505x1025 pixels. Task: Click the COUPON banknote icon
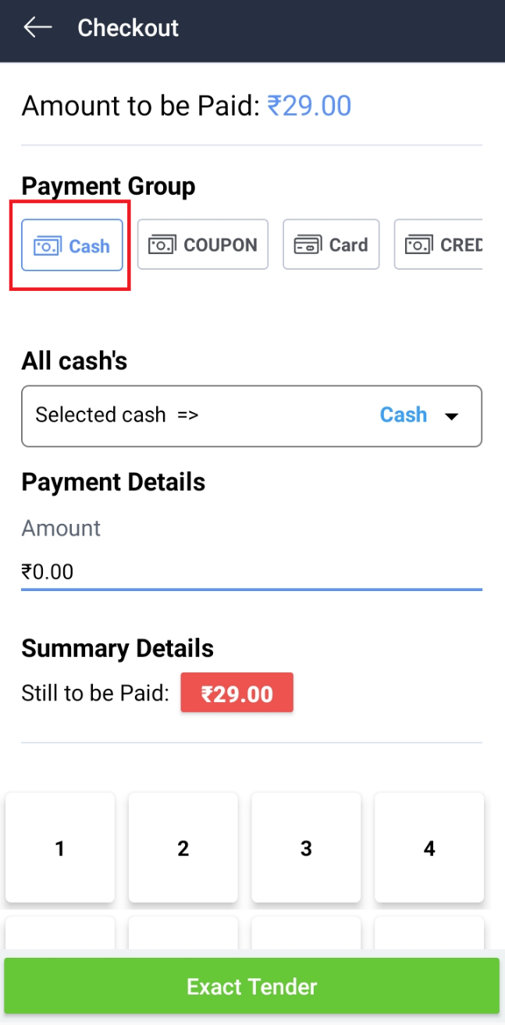pos(162,245)
